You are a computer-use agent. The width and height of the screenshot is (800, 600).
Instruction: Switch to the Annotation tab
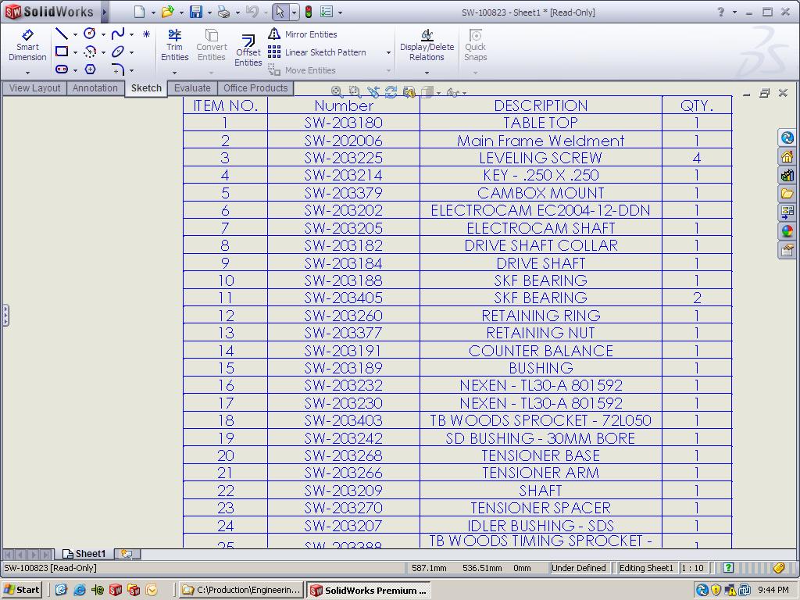tap(95, 88)
